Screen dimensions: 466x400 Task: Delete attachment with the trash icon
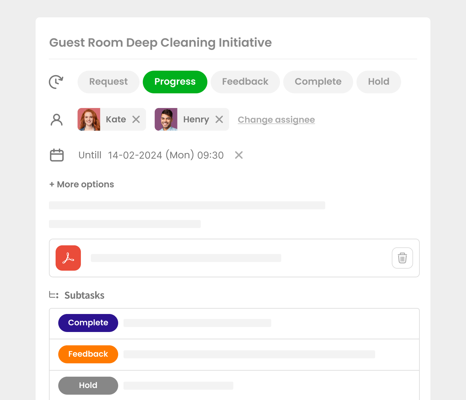click(402, 258)
